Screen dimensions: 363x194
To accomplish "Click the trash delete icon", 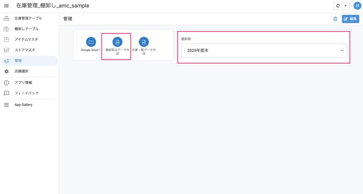I will pos(335,19).
